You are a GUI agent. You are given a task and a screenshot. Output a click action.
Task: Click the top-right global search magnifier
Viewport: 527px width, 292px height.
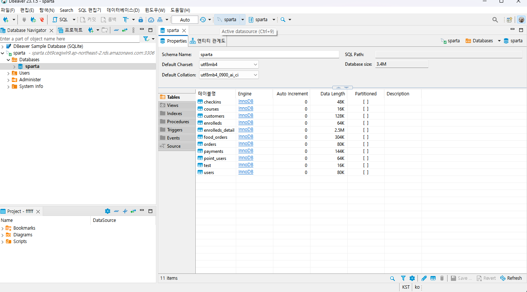[495, 20]
